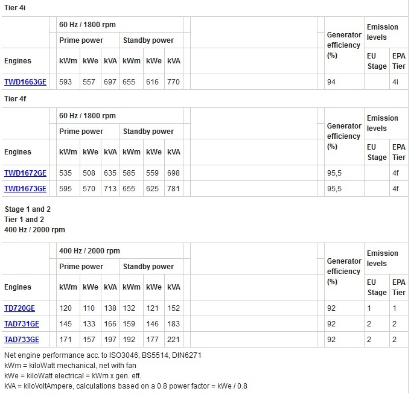Select the 593 kWm cell for TWD1663GE
Viewport: 411px width, 397px height.
coord(65,82)
